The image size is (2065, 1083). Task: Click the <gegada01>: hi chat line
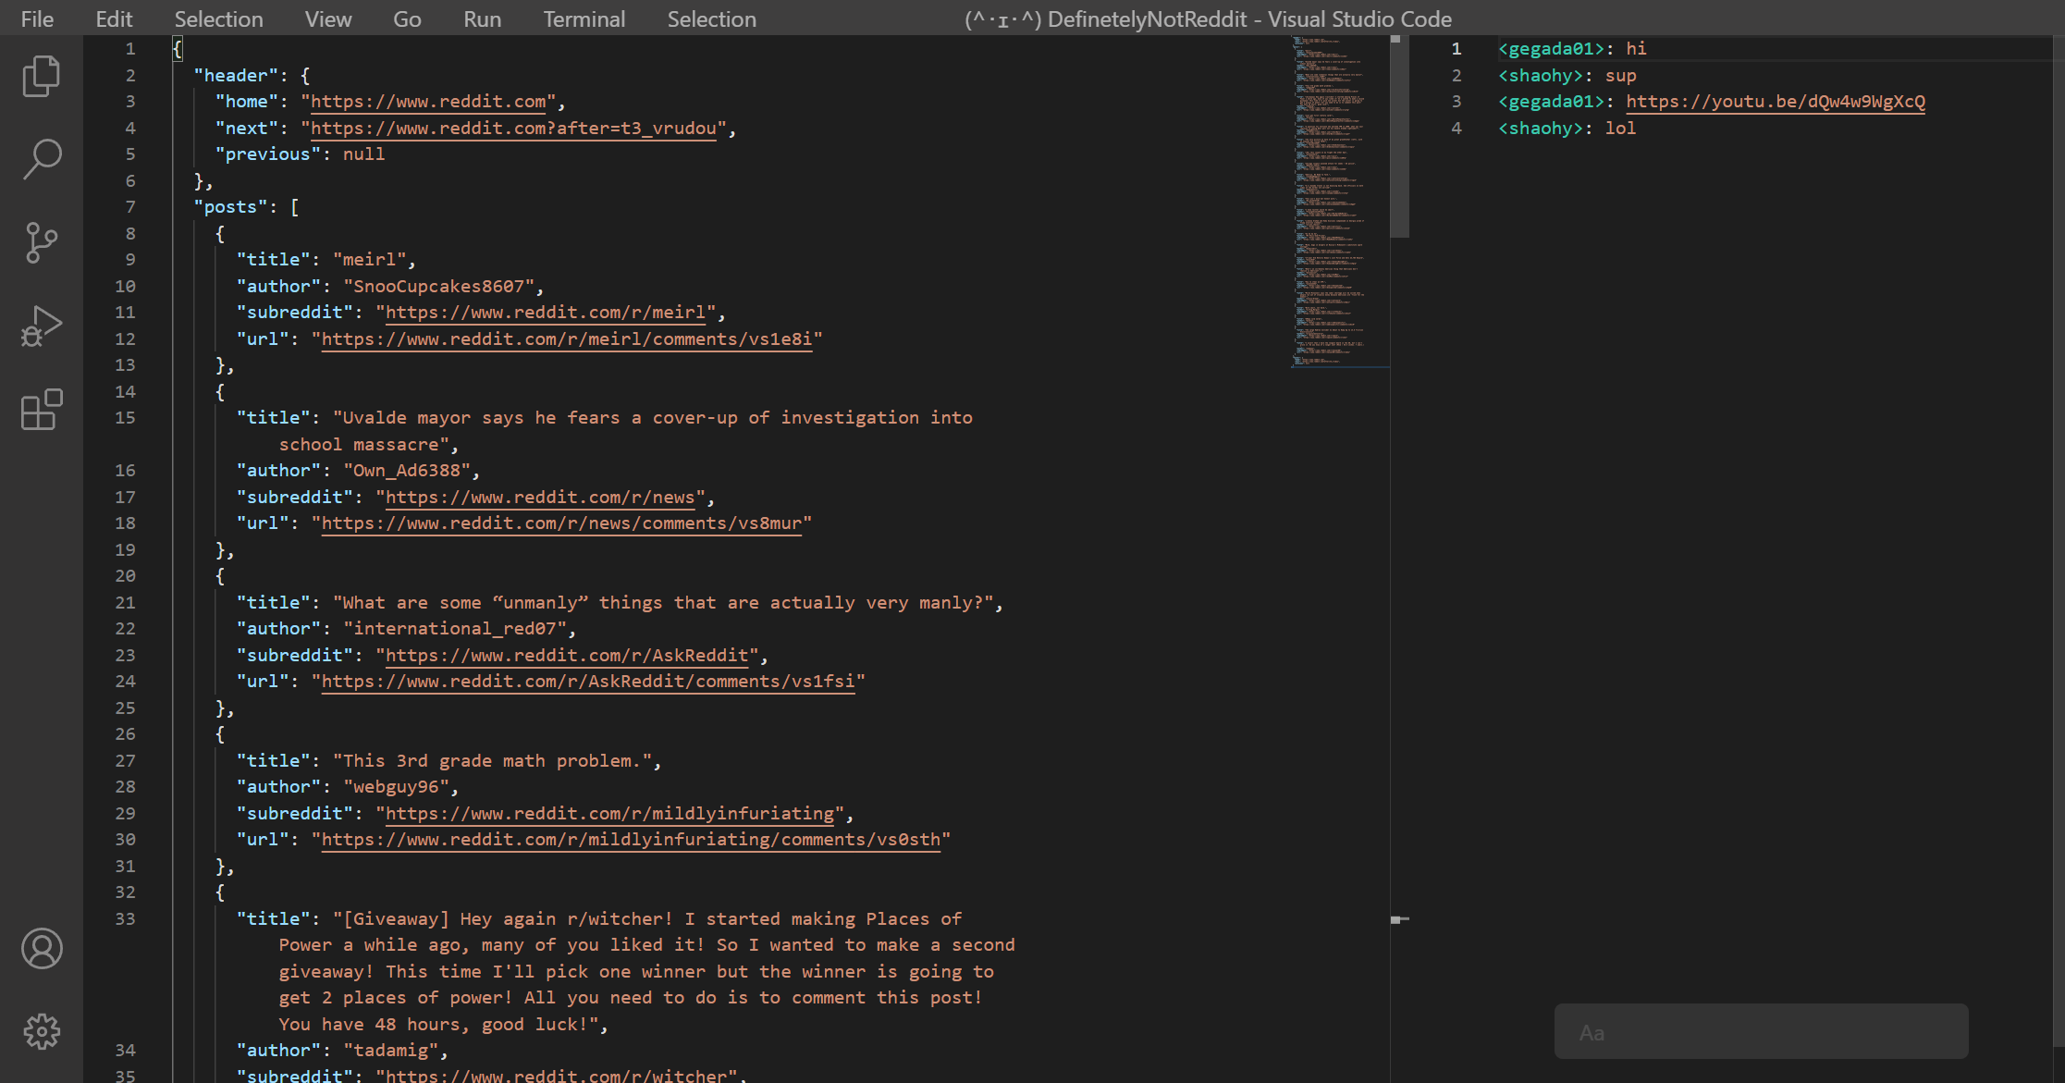coord(1572,49)
